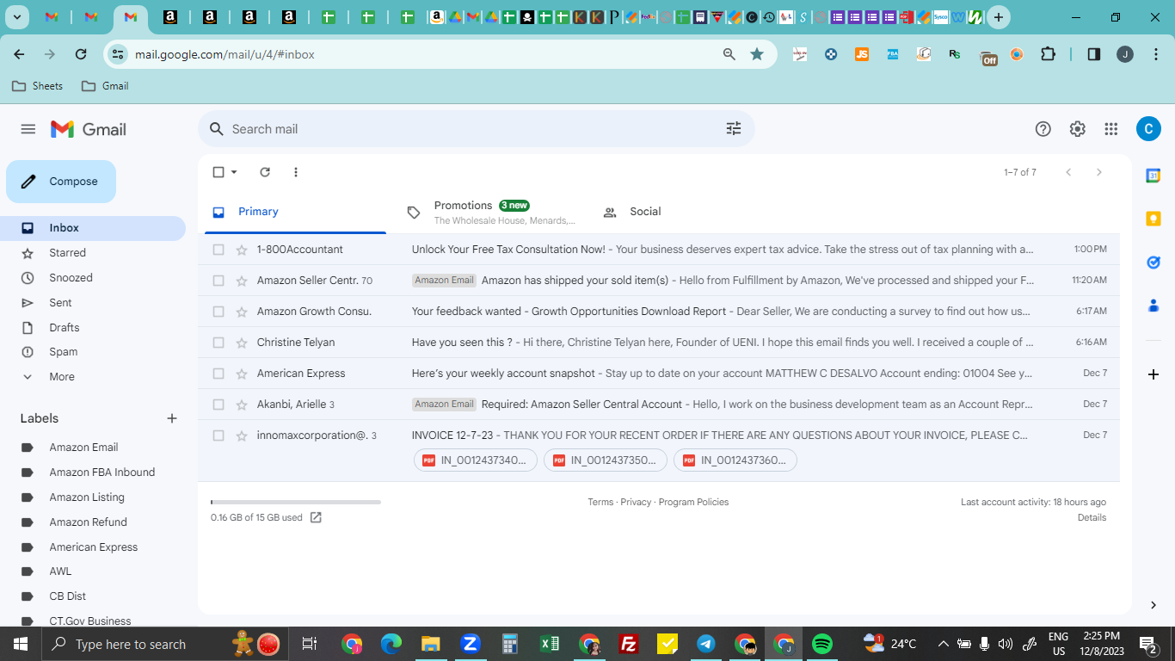
Task: Open Gmail Settings gear icon
Action: 1078,129
